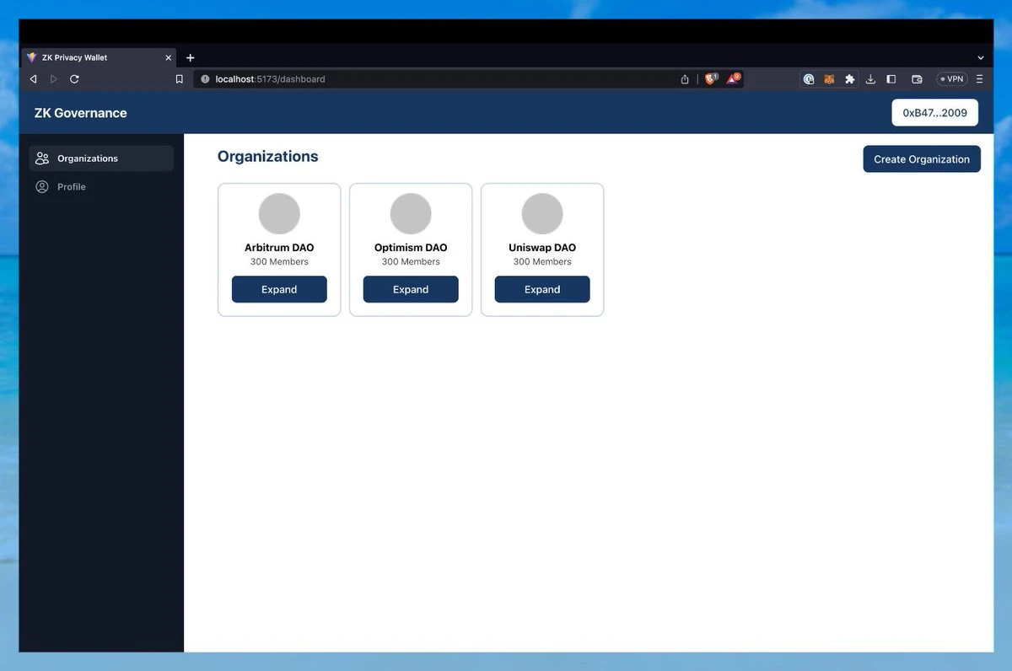
Task: Click the Uniswap DAO avatar circle
Action: 542,214
